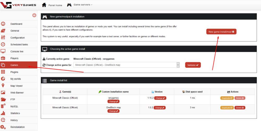Screen dimensions: 261x131
Task: Click the My worlds globe icon
Action: [x=3, y=79]
